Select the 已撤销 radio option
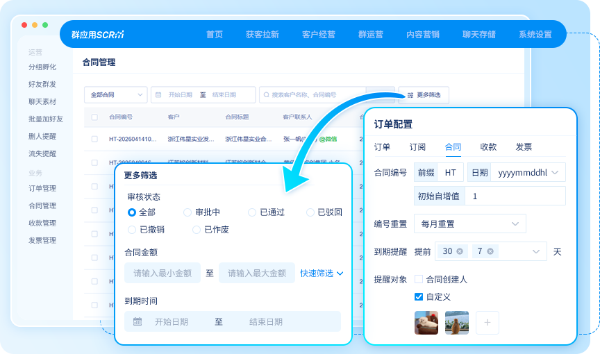600x354 pixels. (x=132, y=229)
